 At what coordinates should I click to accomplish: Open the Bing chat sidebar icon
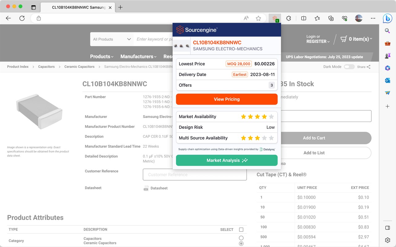coord(387,19)
